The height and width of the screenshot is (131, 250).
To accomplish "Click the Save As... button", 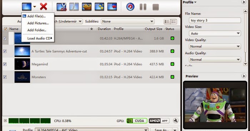I will point(161,130).
